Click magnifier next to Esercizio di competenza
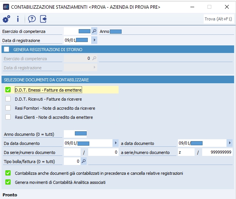 (x=94, y=31)
